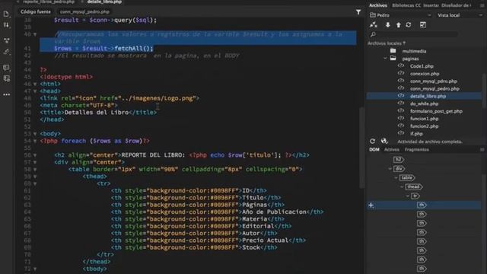Fold code at line 53 body tag
Screen dimensions: 487x274
[x=35, y=134]
